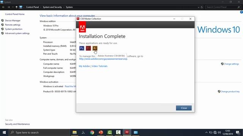Switch to System window taskbar icon
Viewport: 243px width, 136px height.
(136, 133)
